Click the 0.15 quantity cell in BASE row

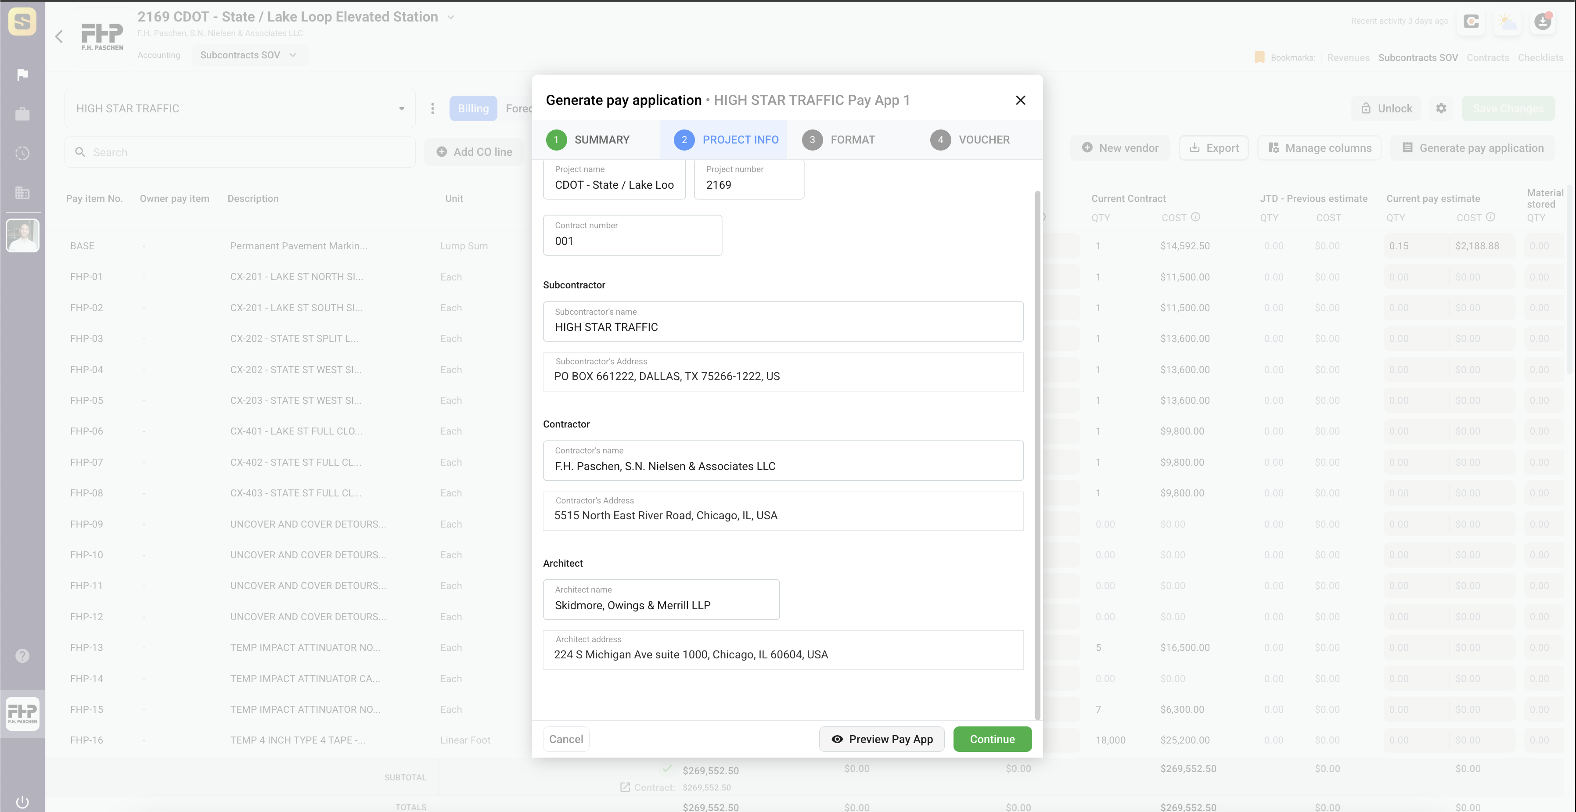coord(1416,246)
